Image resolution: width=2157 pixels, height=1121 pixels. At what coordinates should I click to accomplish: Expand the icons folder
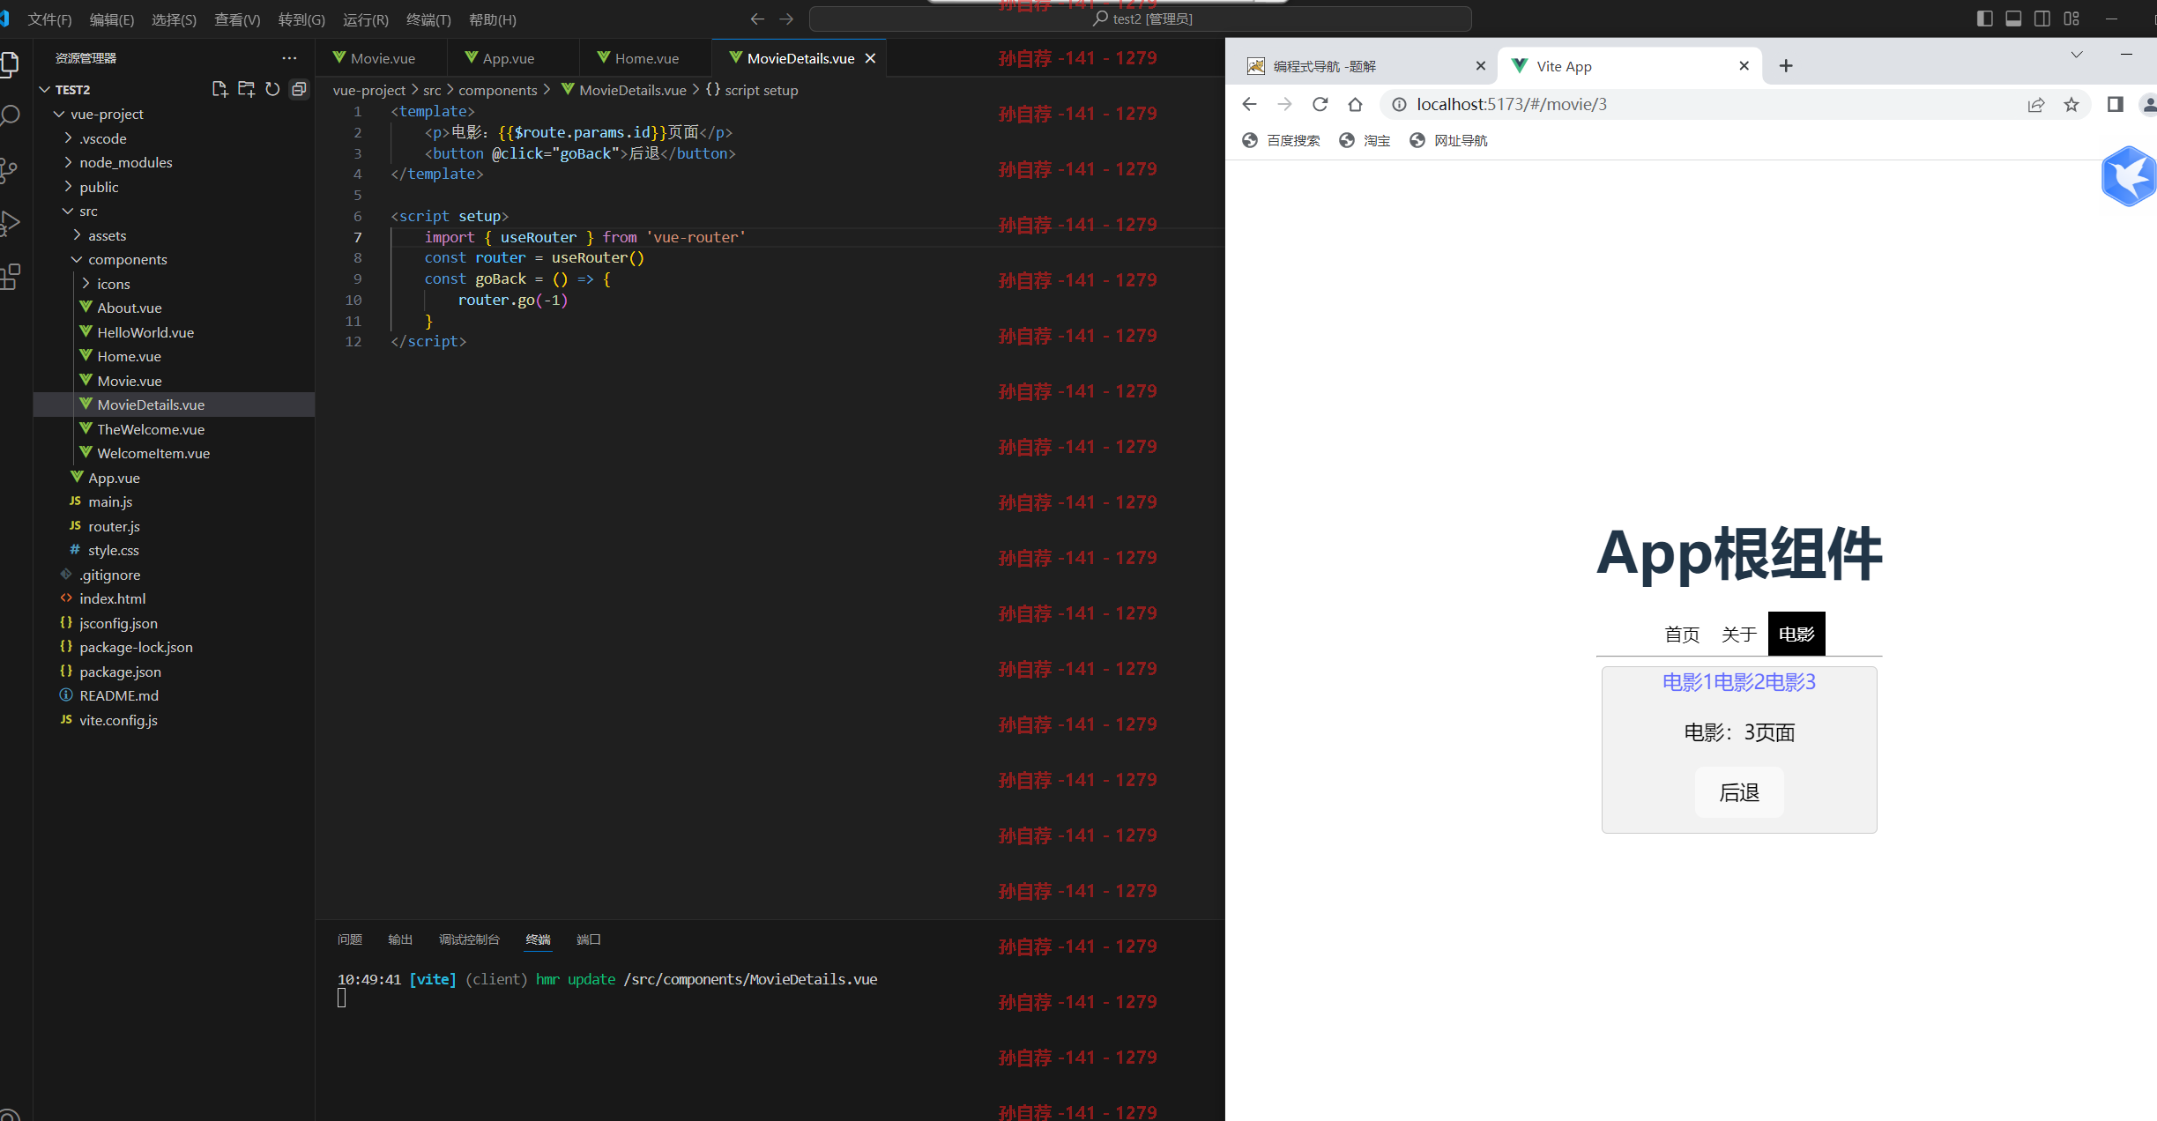pos(86,284)
